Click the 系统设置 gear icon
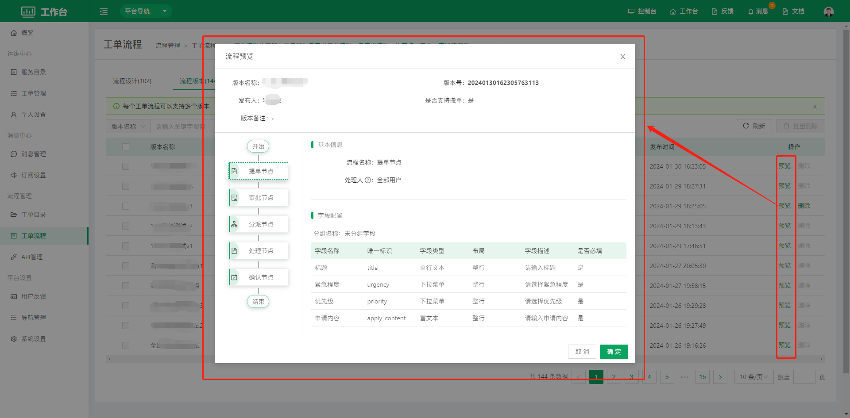 point(14,339)
